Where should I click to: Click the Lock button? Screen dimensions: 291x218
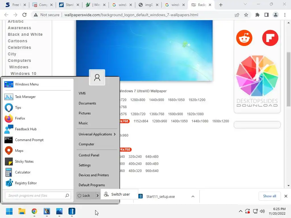(x=86, y=195)
